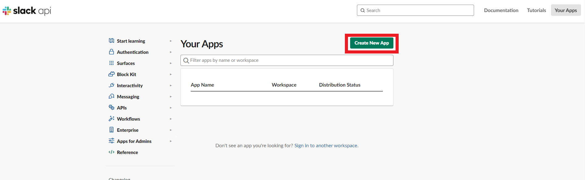Click the Apps for Admins sliders icon
This screenshot has width=585, height=180.
point(112,141)
